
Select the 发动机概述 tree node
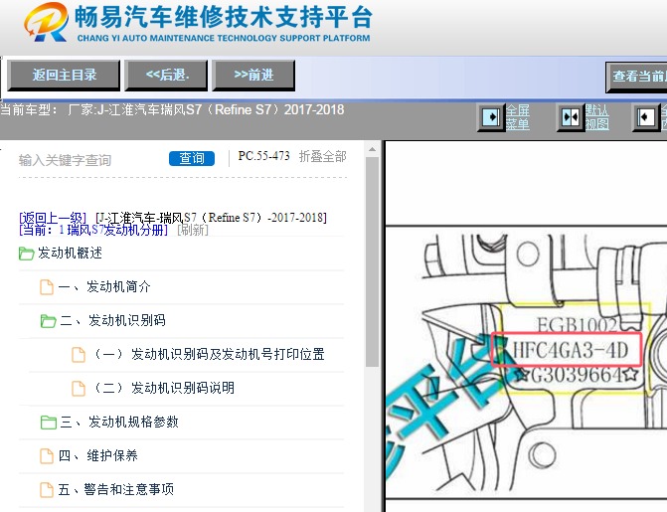tap(70, 253)
